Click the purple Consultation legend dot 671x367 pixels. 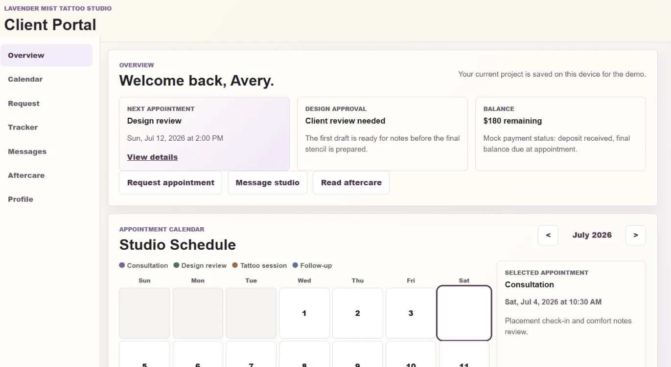(122, 265)
